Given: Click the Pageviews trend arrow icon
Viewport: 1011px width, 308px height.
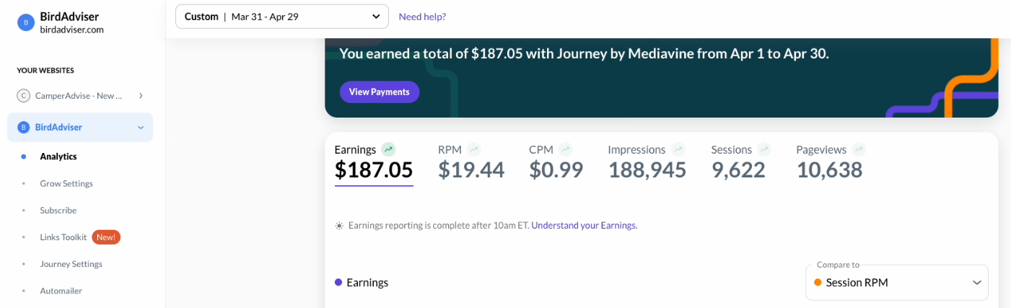Looking at the screenshot, I should 858,150.
